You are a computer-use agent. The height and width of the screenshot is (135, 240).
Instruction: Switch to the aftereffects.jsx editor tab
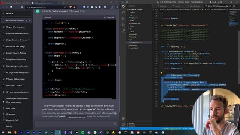pos(195,6)
